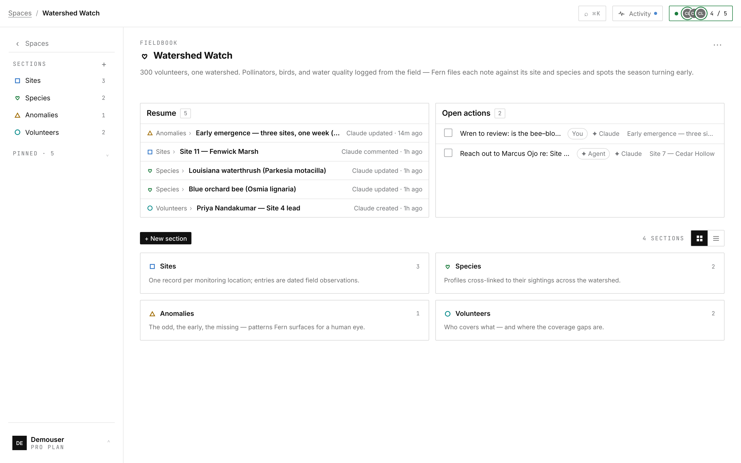Follow the Spaces breadcrumb link
The width and height of the screenshot is (741, 463).
(x=20, y=13)
